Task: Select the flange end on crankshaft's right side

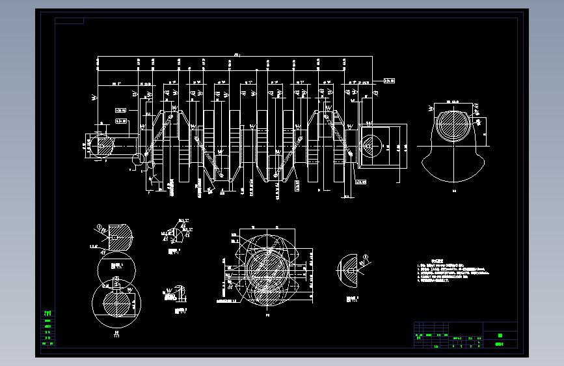Action: point(383,146)
